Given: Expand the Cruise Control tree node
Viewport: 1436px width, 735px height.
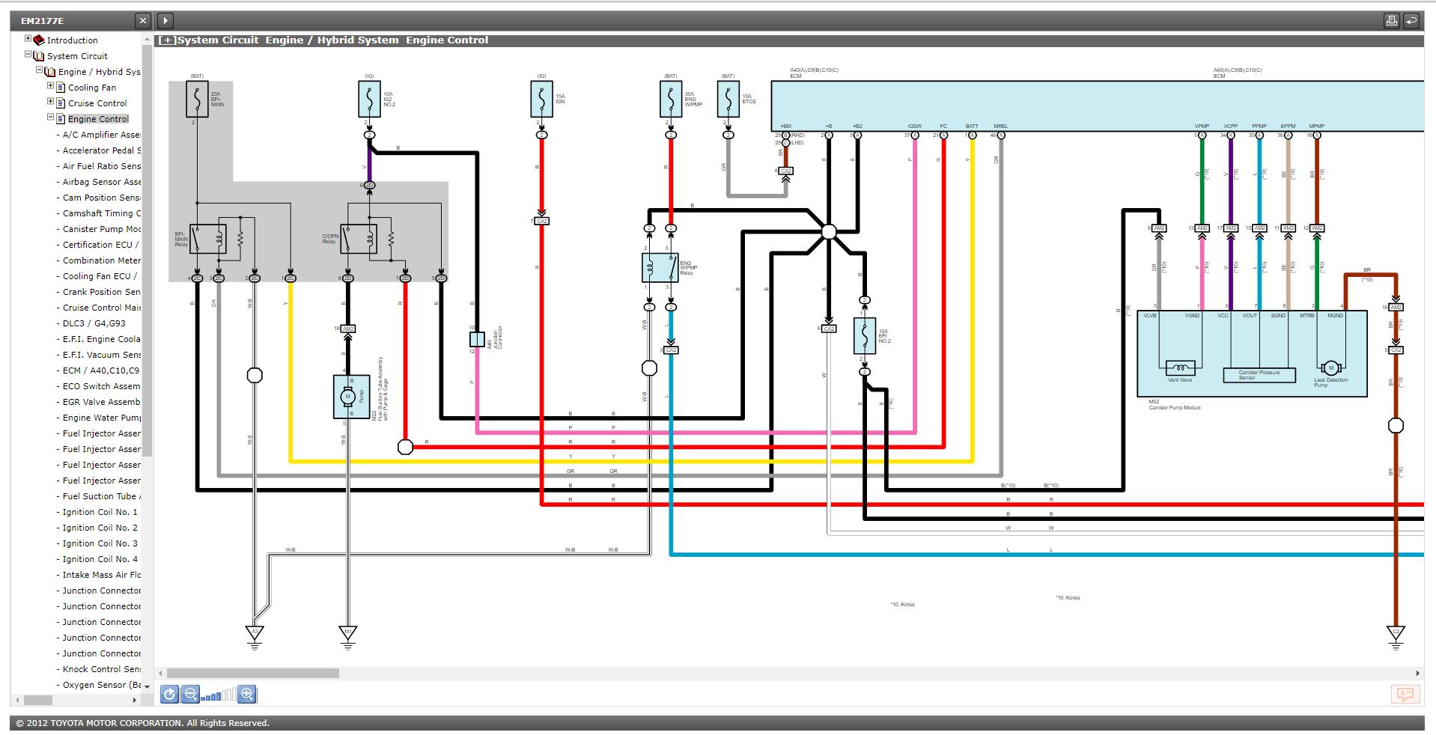Looking at the screenshot, I should point(51,102).
